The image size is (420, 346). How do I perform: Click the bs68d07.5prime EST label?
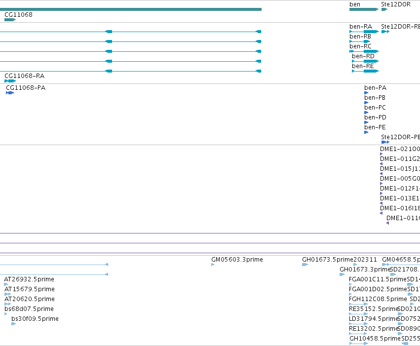29,309
